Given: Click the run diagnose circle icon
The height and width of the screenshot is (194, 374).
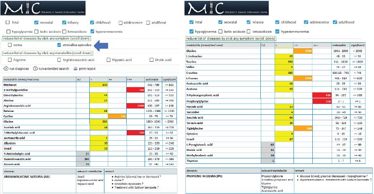Looking at the screenshot, I should point(6,69).
